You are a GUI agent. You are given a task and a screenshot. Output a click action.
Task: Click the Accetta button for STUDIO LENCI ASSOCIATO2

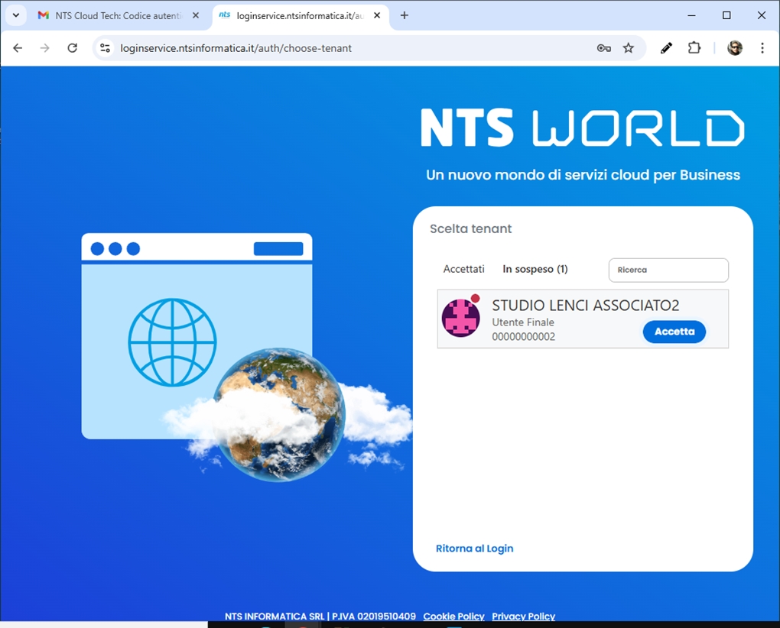(x=674, y=332)
